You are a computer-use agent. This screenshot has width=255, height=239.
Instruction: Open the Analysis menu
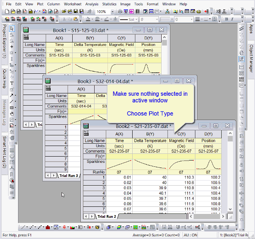click(92, 4)
